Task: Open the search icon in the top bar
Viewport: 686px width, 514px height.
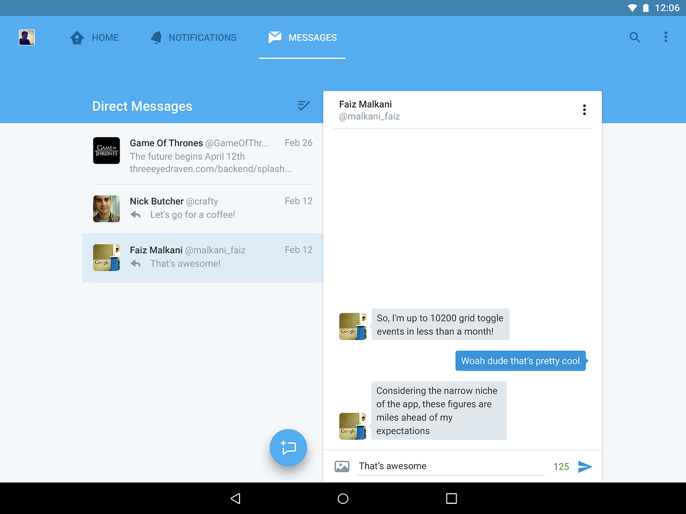Action: [635, 37]
